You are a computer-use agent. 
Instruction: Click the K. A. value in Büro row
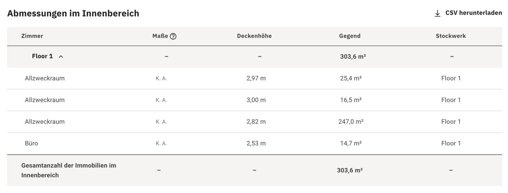pyautogui.click(x=161, y=144)
